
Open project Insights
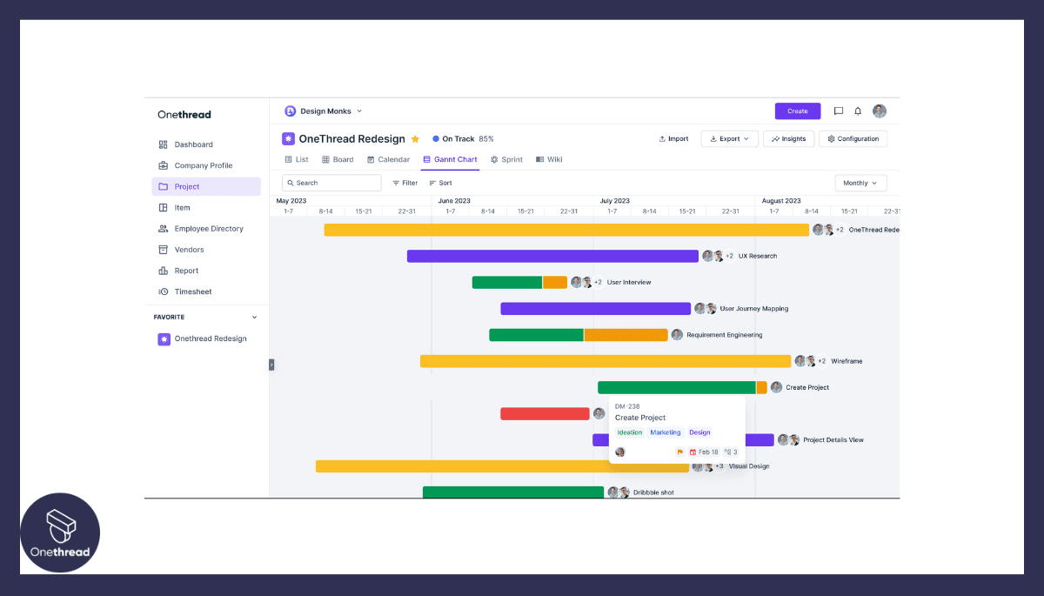pos(788,138)
